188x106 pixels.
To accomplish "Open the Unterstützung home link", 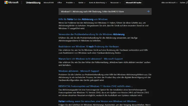I will pos(33,3).
